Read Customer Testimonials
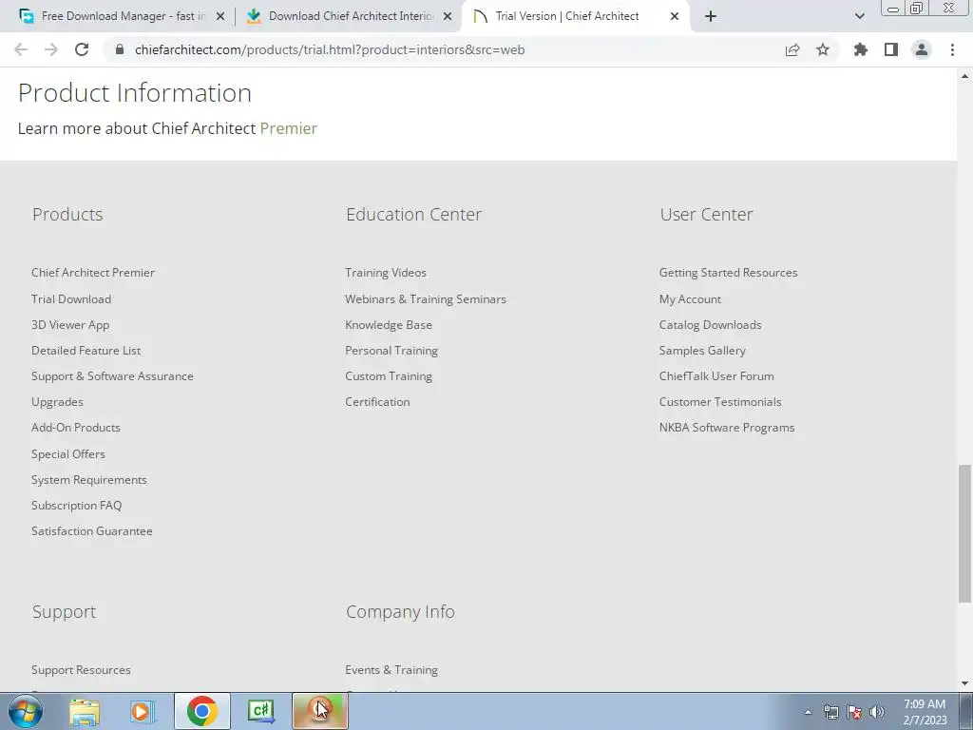 pos(720,402)
